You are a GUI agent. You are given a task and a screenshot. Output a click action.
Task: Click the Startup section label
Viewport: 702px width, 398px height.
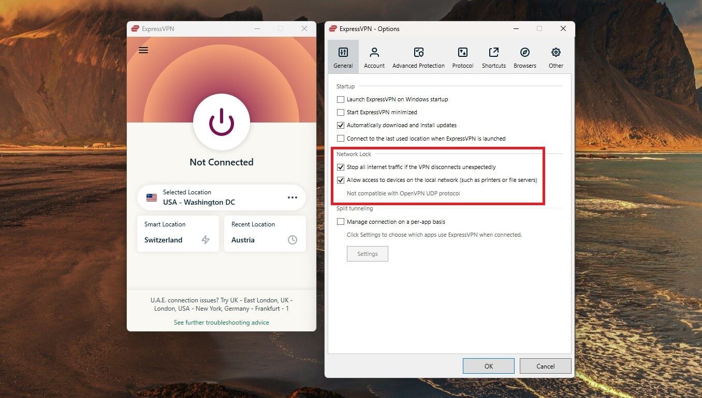coord(345,86)
